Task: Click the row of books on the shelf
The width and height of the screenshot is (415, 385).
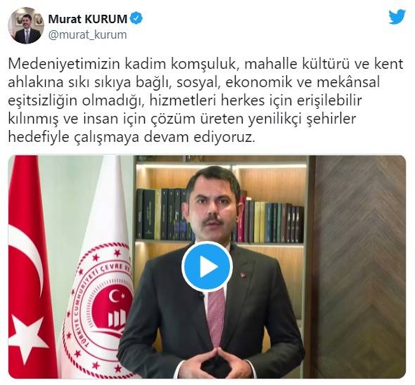Action: pos(219,216)
